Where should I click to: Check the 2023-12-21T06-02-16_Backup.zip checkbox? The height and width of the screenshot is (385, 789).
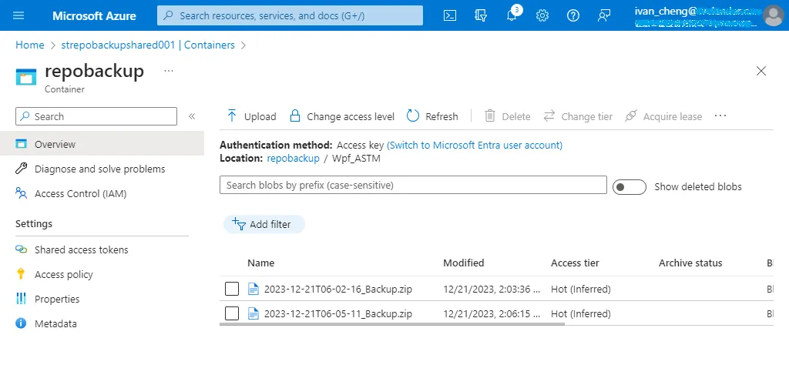tap(232, 289)
